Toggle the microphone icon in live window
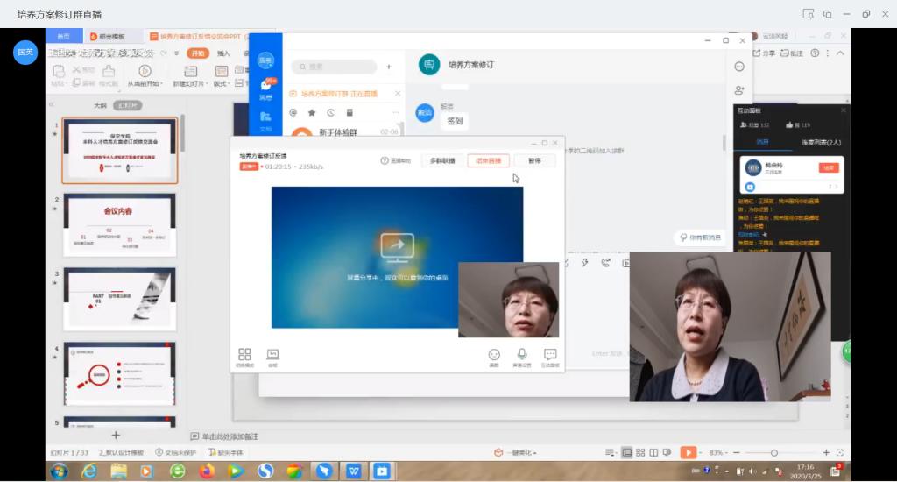The height and width of the screenshot is (482, 897). (522, 354)
